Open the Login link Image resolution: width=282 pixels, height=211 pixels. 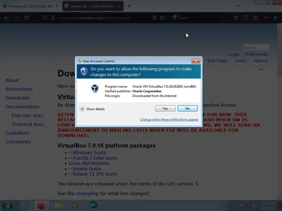(234, 54)
